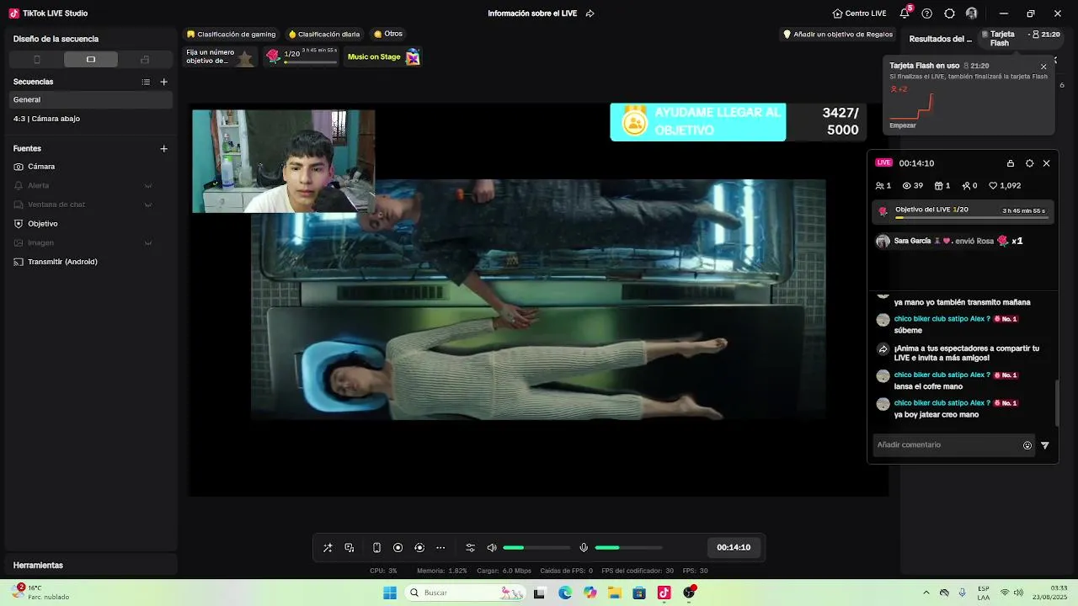The width and height of the screenshot is (1078, 606).
Task: Click Añadir un objetivo de Regalos
Action: (x=838, y=35)
